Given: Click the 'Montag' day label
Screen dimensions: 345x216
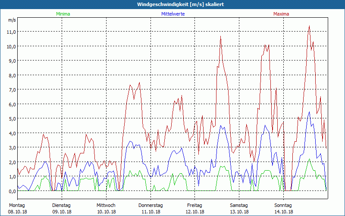Looking at the screenshot, I should [17, 206].
